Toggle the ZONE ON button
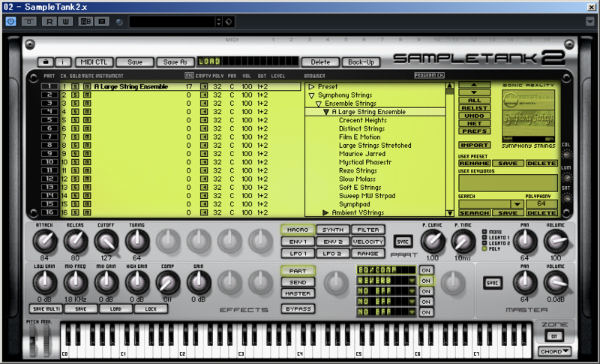 point(553,336)
